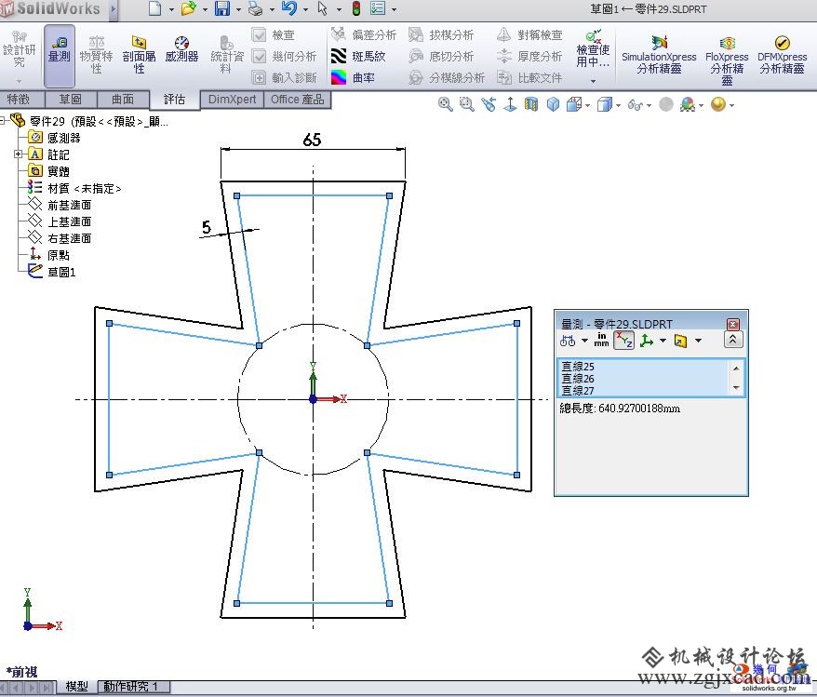Click the Print icon
Screen dimensions: 817x697
(x=255, y=8)
